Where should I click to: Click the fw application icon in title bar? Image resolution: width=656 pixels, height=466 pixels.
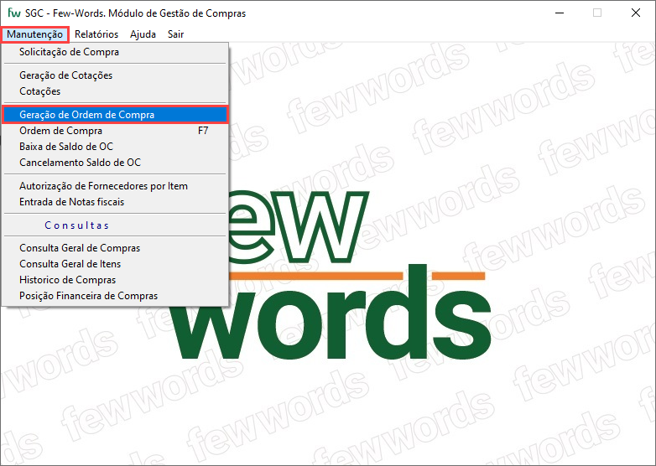[13, 13]
